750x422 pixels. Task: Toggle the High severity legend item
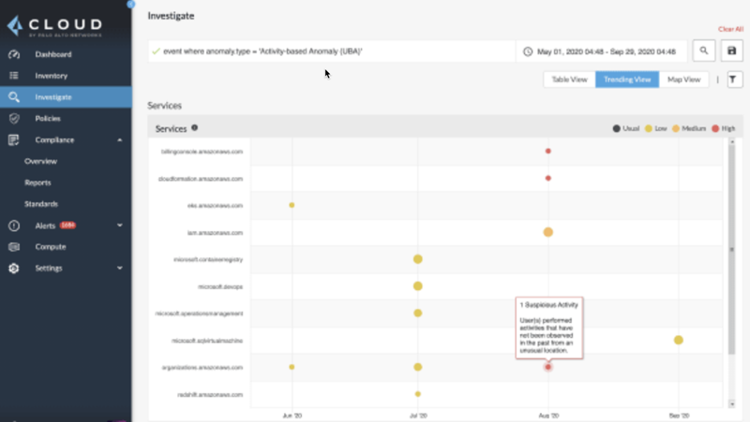point(720,128)
